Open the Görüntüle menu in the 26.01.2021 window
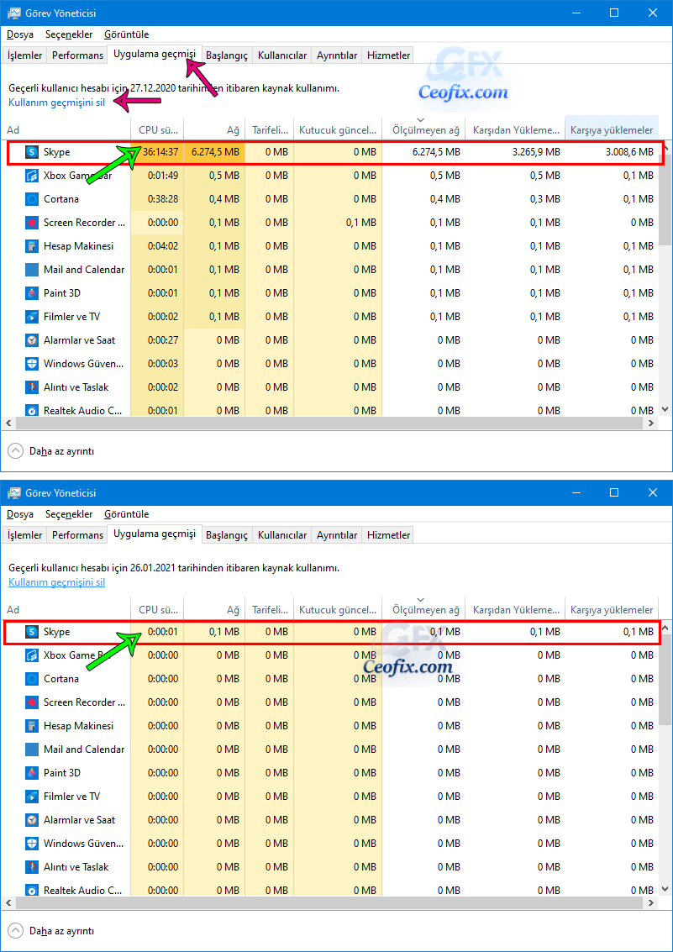The width and height of the screenshot is (673, 952). click(x=126, y=514)
